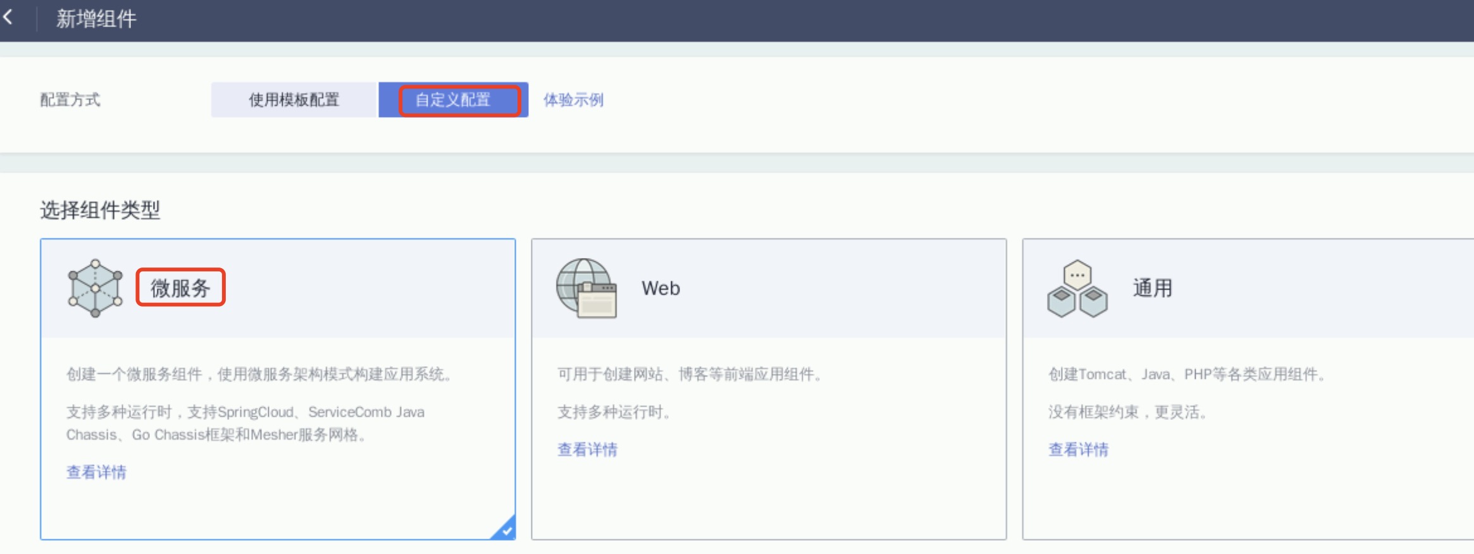Image resolution: width=1474 pixels, height=554 pixels.
Task: Click the 选择组件类型 section heading
Action: coord(100,210)
